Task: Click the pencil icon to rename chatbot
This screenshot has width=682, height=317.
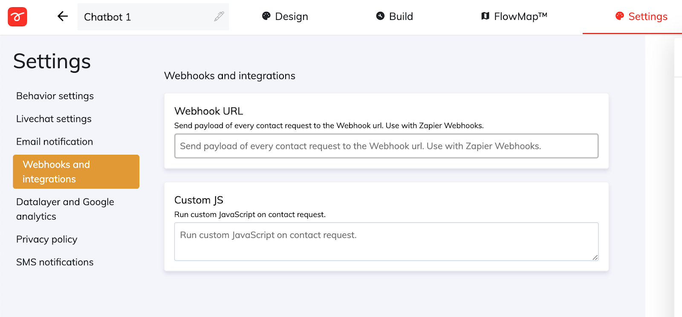Action: [x=219, y=17]
